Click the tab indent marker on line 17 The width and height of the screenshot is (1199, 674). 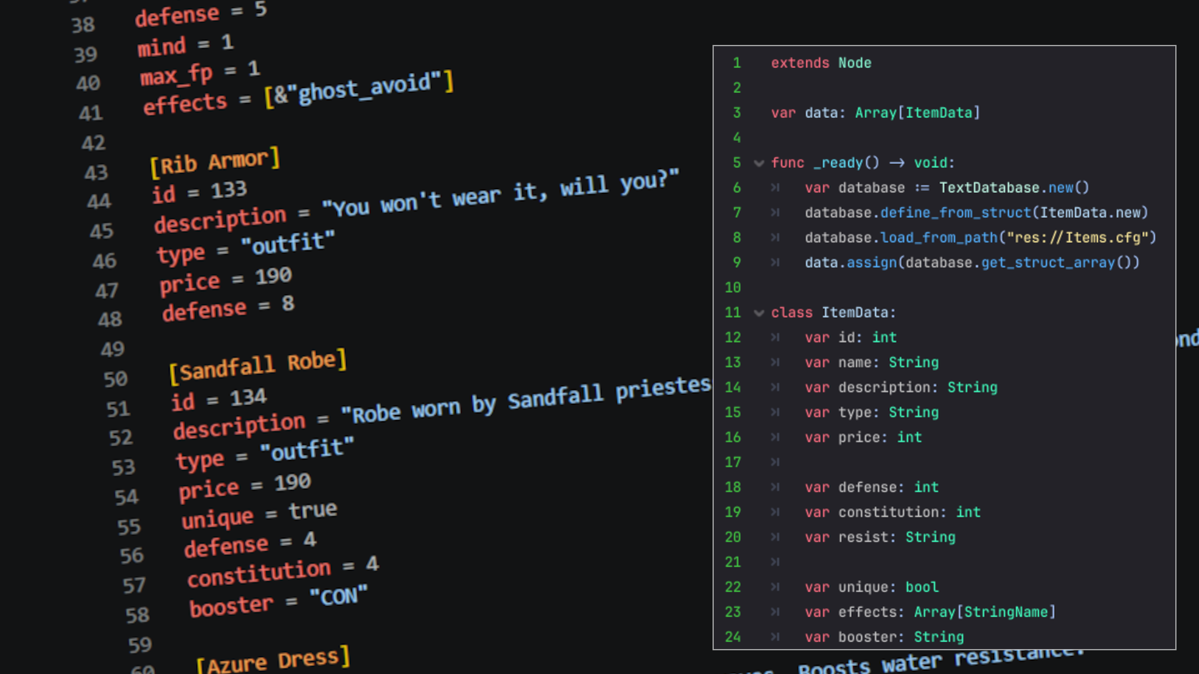point(775,462)
